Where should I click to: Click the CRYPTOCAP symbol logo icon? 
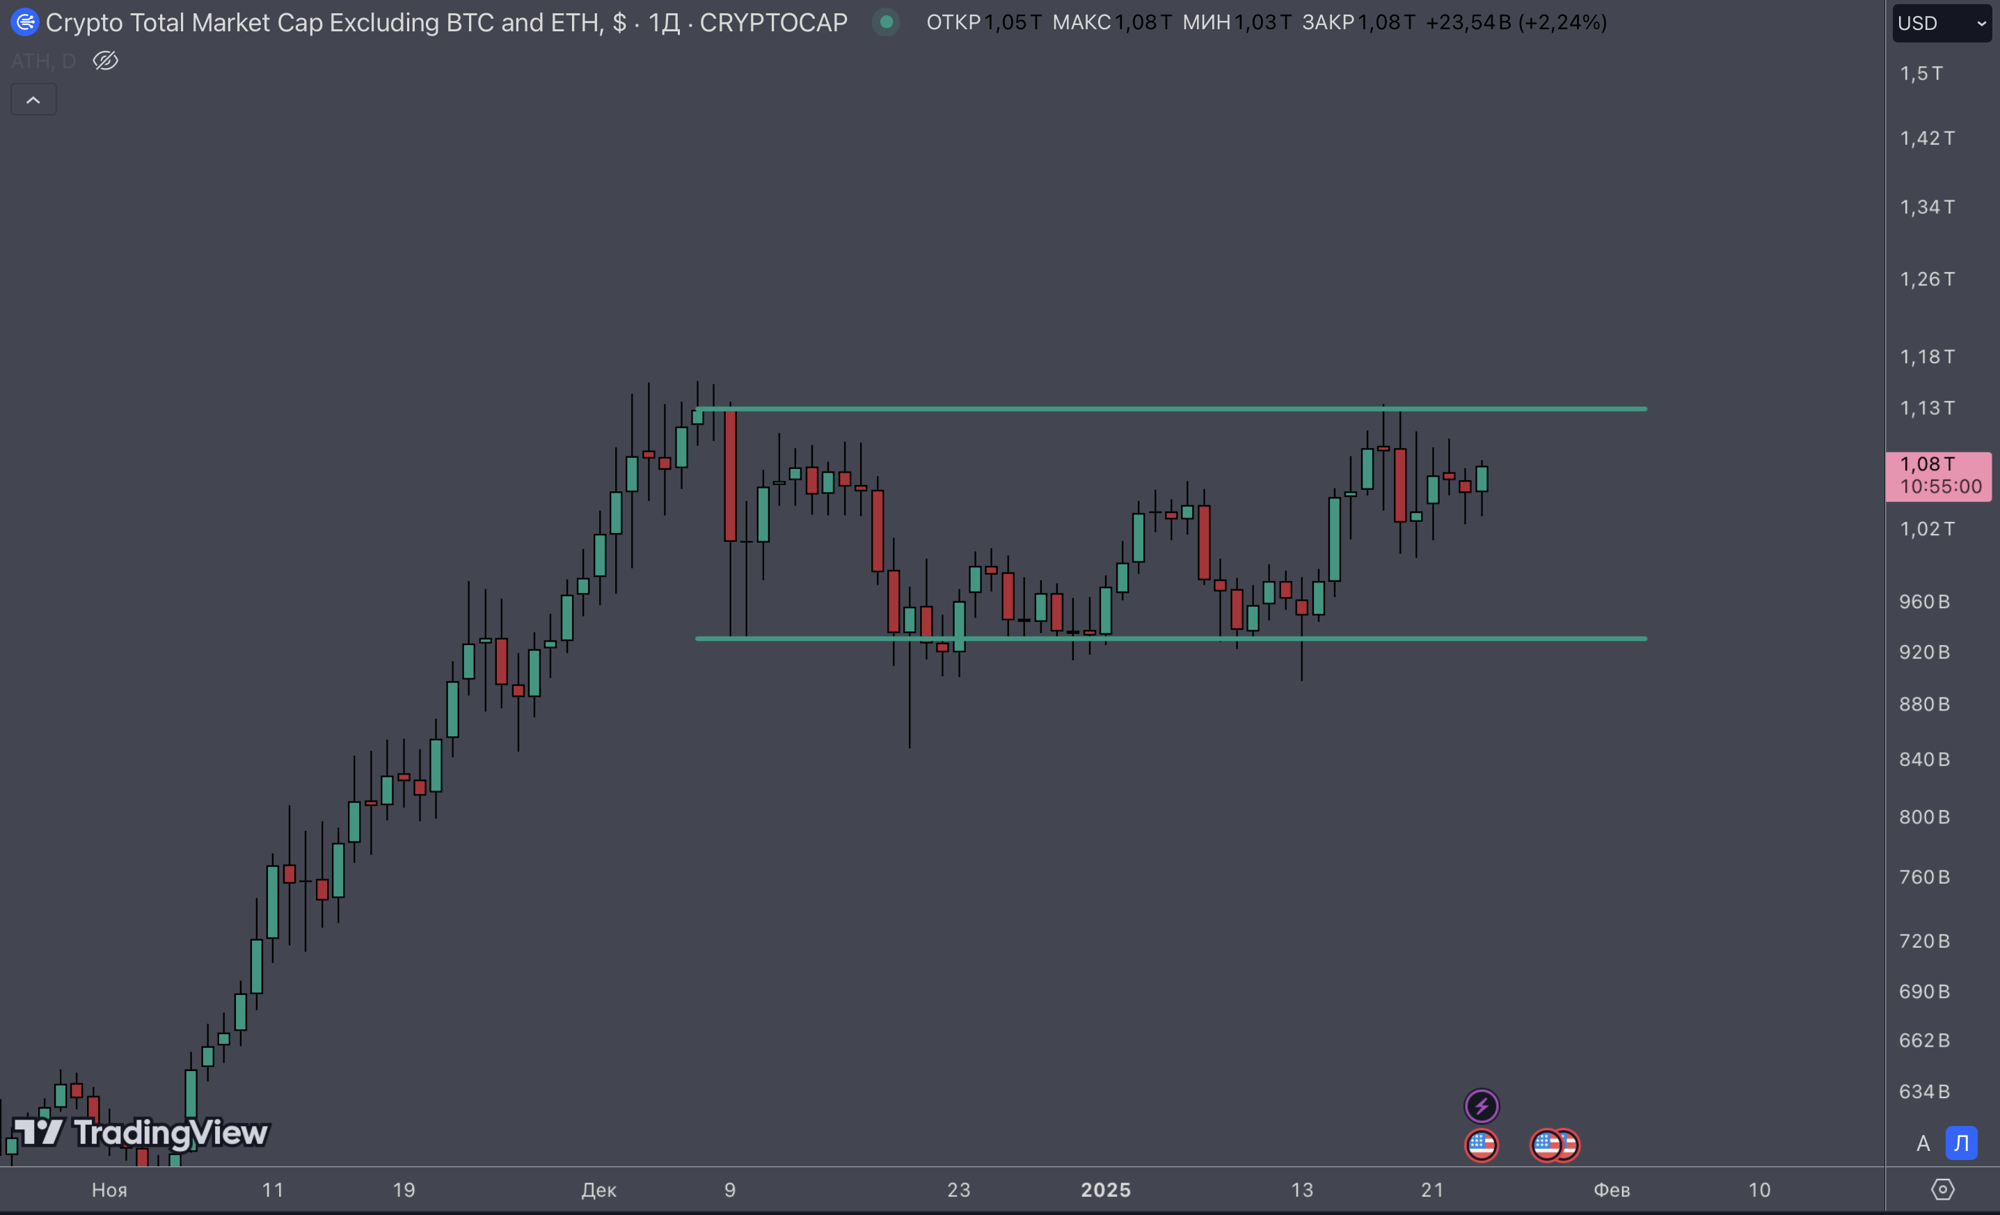tap(24, 22)
